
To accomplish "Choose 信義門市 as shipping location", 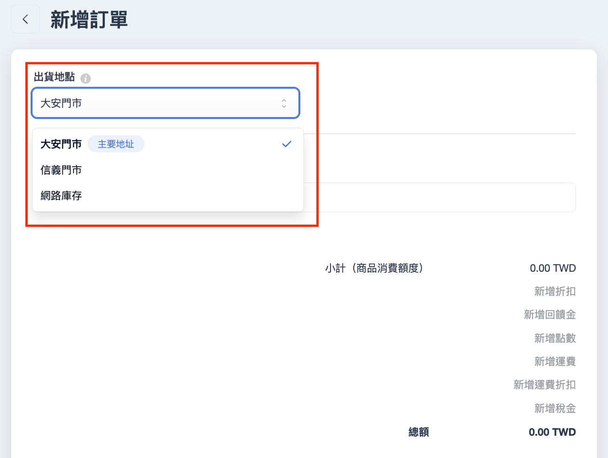I will tap(61, 170).
